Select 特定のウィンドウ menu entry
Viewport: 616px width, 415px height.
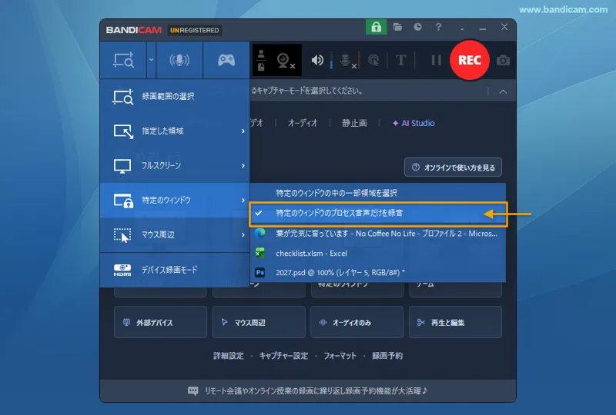[x=175, y=200]
